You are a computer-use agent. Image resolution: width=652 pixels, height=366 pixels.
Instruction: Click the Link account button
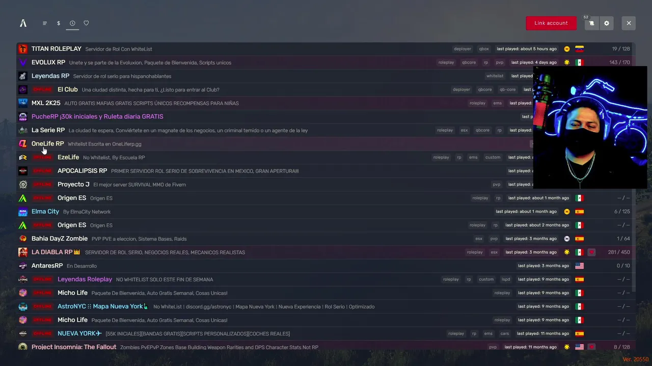point(551,23)
